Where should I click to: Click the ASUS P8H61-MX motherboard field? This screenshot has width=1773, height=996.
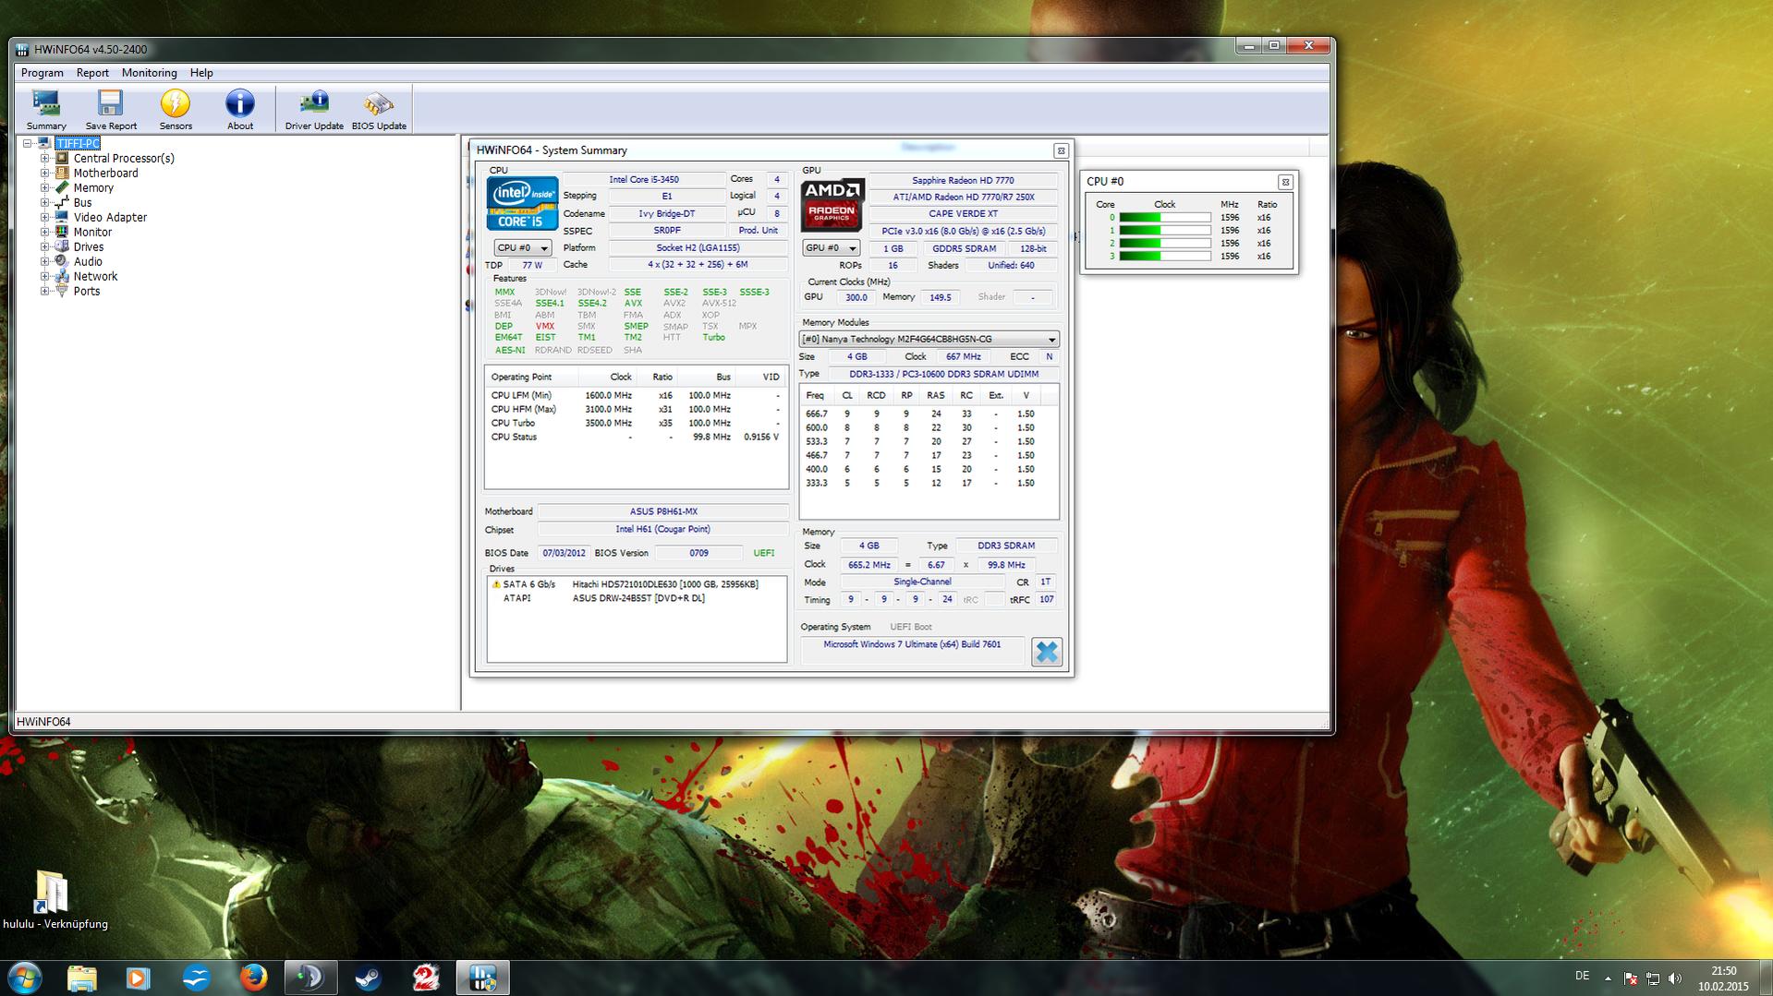663,511
